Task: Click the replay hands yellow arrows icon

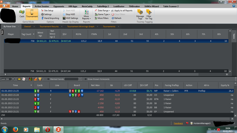Action: coord(19,79)
